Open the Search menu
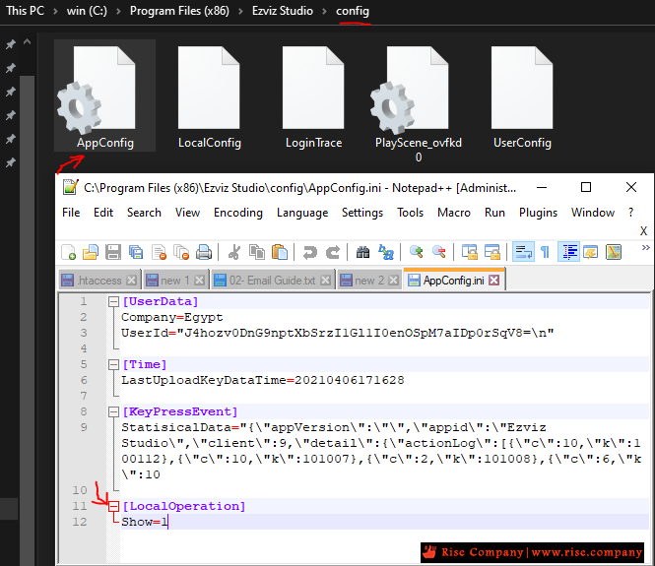The image size is (655, 566). (144, 213)
